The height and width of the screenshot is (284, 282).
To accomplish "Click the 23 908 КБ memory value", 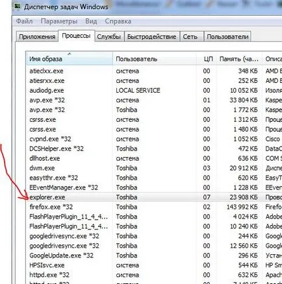I will point(244,197).
